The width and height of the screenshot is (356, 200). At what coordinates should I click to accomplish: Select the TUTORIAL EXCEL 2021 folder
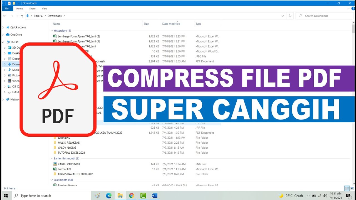(x=71, y=153)
